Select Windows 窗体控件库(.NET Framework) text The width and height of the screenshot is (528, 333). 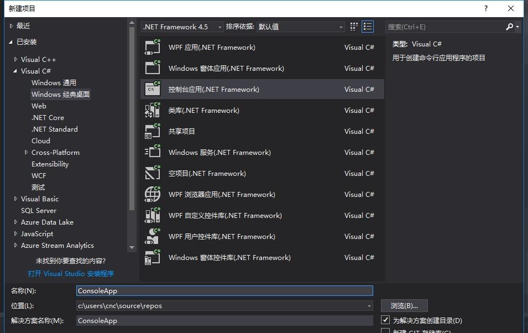click(x=229, y=258)
